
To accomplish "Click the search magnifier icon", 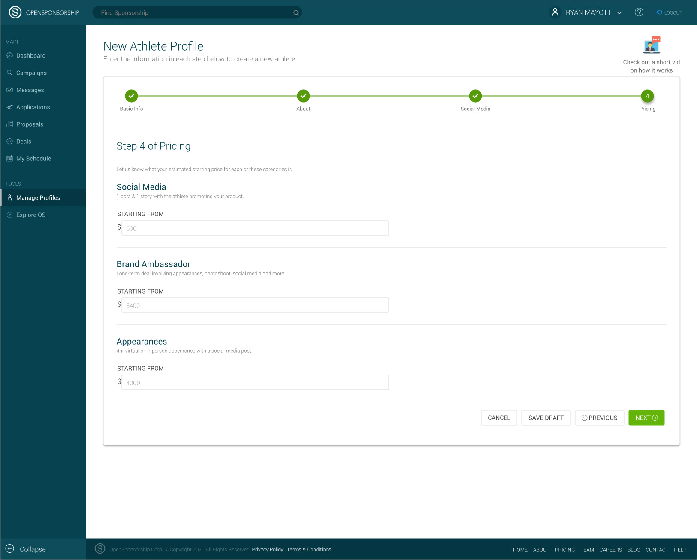I will coord(296,13).
